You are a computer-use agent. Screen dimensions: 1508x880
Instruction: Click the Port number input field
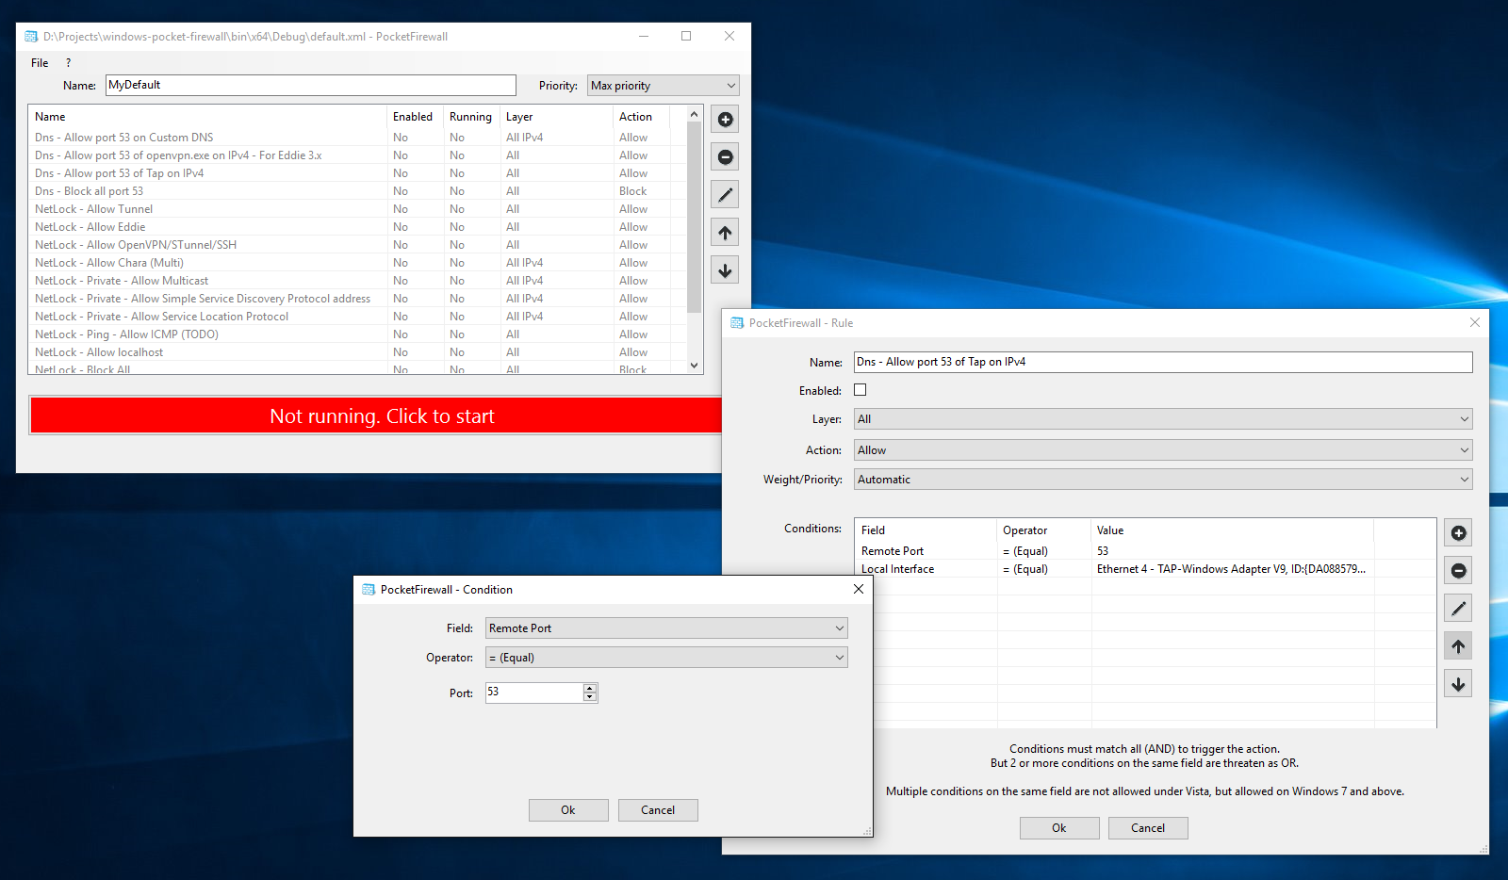coord(534,693)
